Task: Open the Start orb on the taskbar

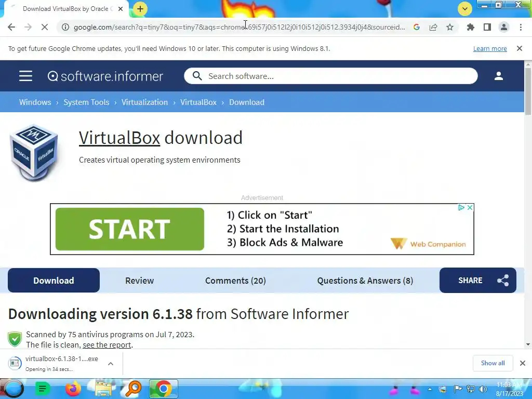Action: click(x=12, y=389)
